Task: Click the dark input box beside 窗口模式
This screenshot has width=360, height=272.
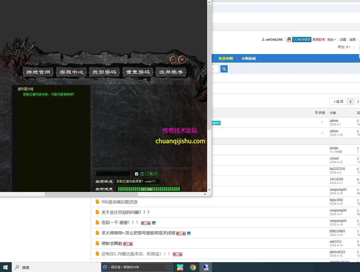Action: pyautogui.click(x=113, y=174)
